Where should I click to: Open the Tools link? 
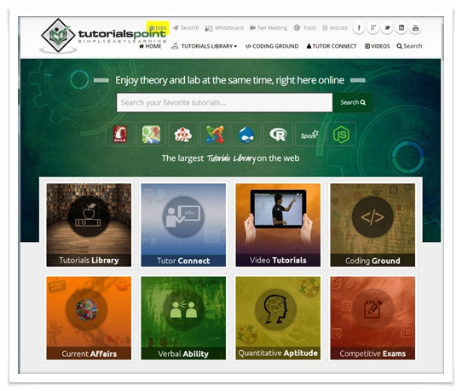tap(305, 27)
